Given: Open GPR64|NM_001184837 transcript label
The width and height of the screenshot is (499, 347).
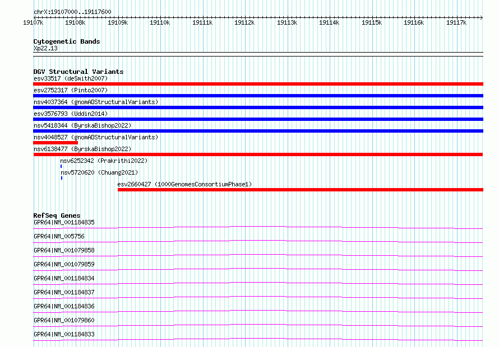Looking at the screenshot, I should click(x=64, y=292).
